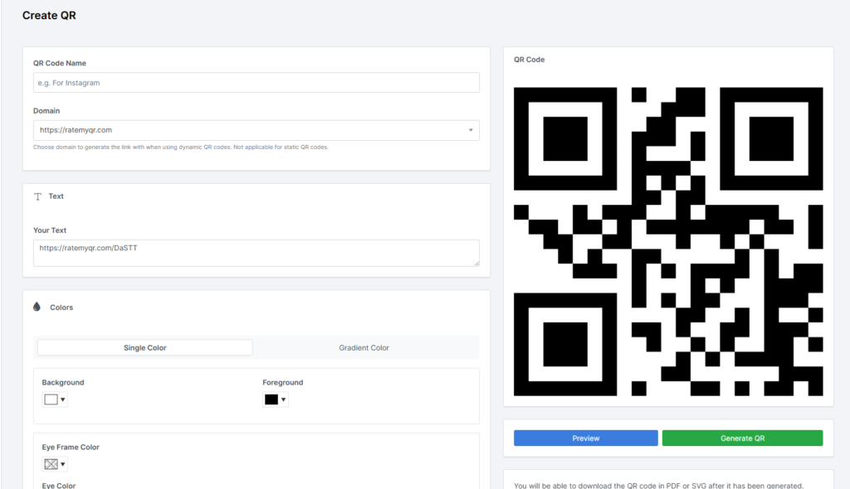
Task: Click the QR code preview image
Action: (x=668, y=241)
